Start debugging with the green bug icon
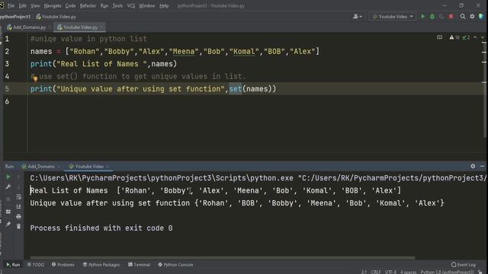Viewport: 488px width, 274px height. tap(432, 17)
